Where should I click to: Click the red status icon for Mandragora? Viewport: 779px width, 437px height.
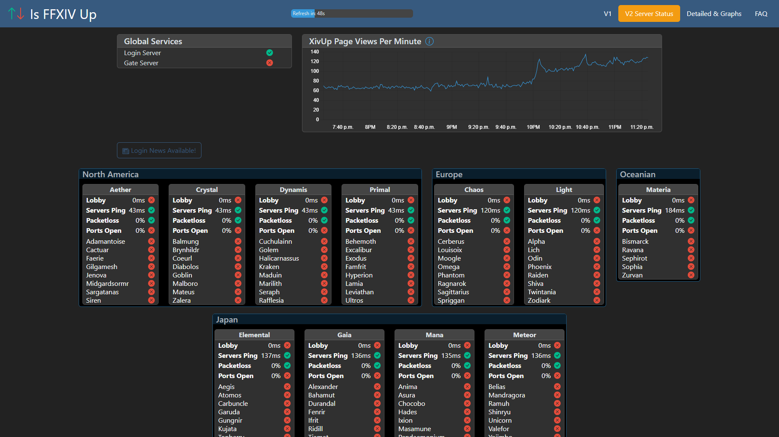click(x=557, y=395)
